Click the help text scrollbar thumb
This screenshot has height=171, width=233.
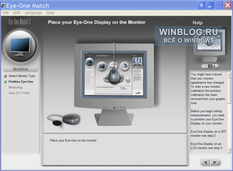pyautogui.click(x=229, y=90)
